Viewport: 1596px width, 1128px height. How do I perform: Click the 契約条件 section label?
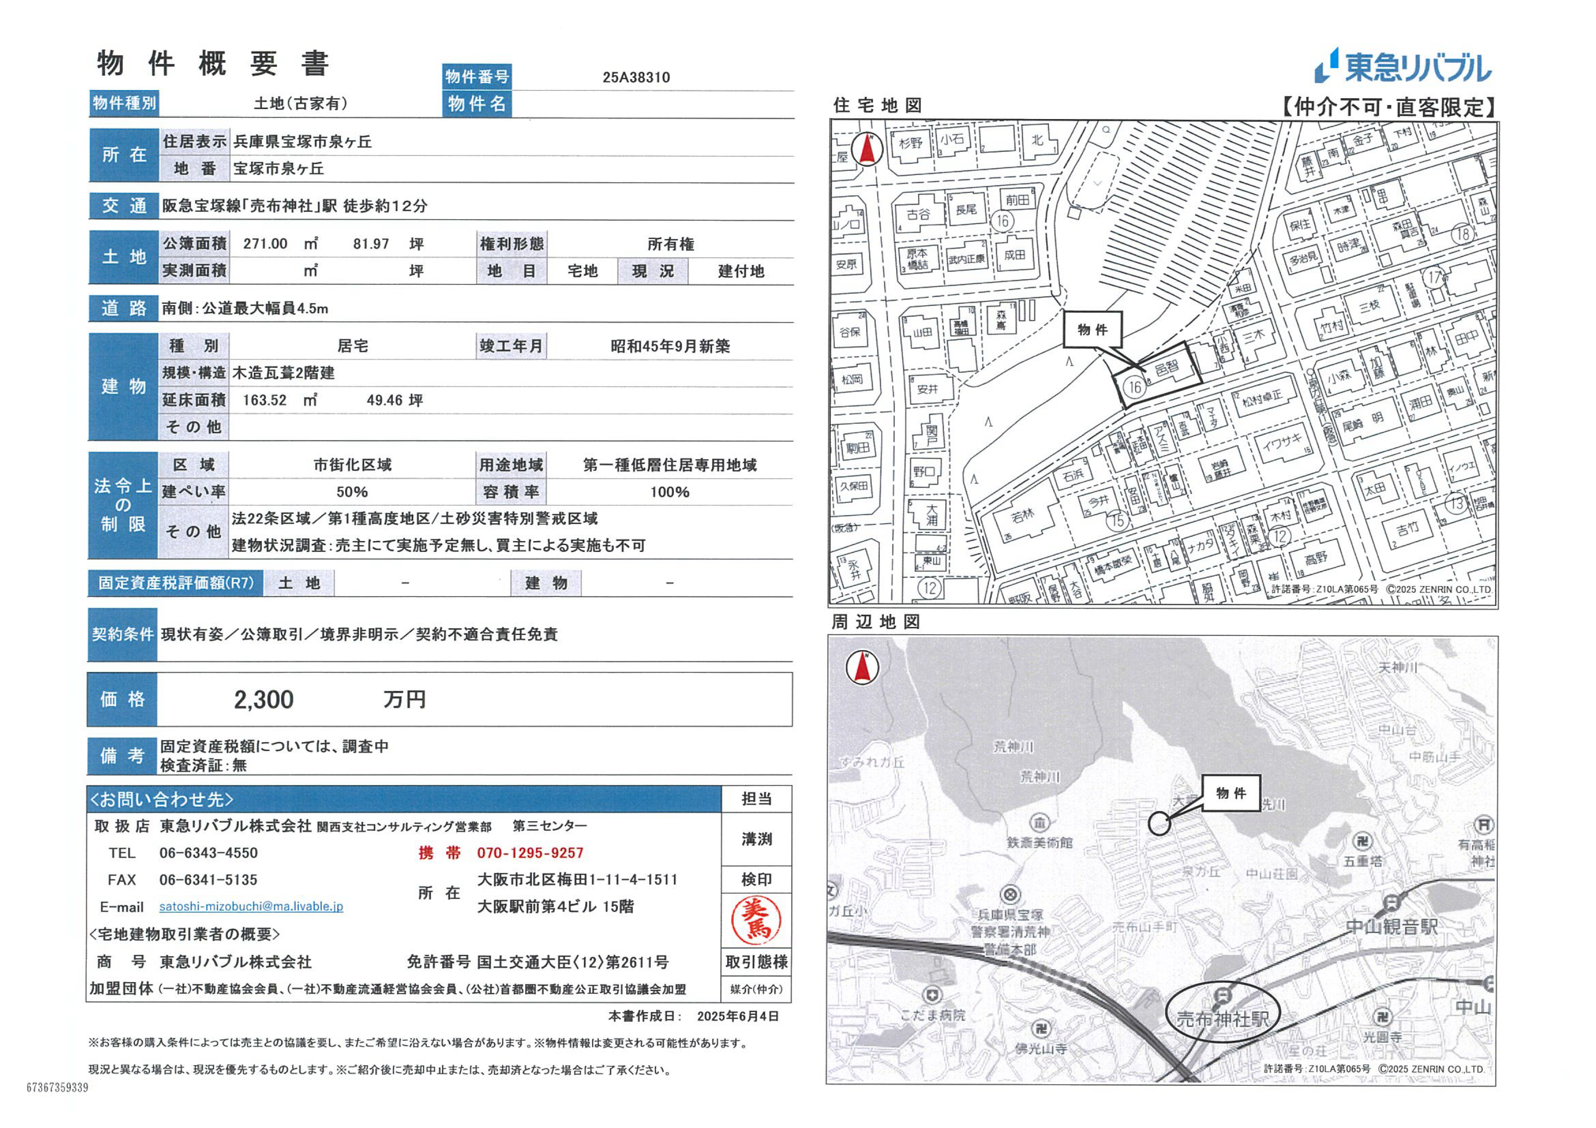(x=122, y=634)
